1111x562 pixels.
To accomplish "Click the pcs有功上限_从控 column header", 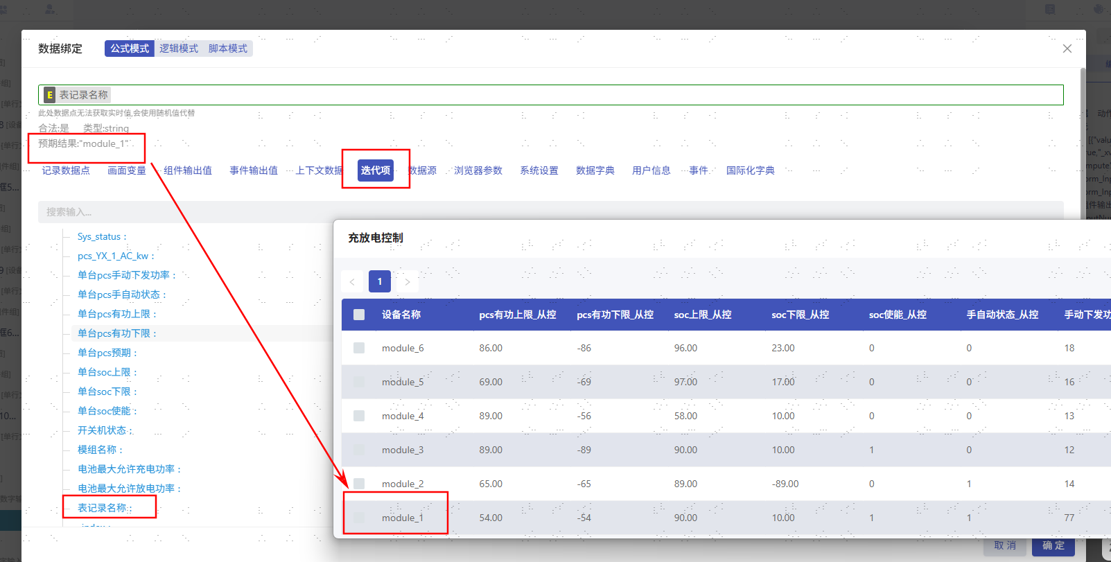I will tap(518, 315).
